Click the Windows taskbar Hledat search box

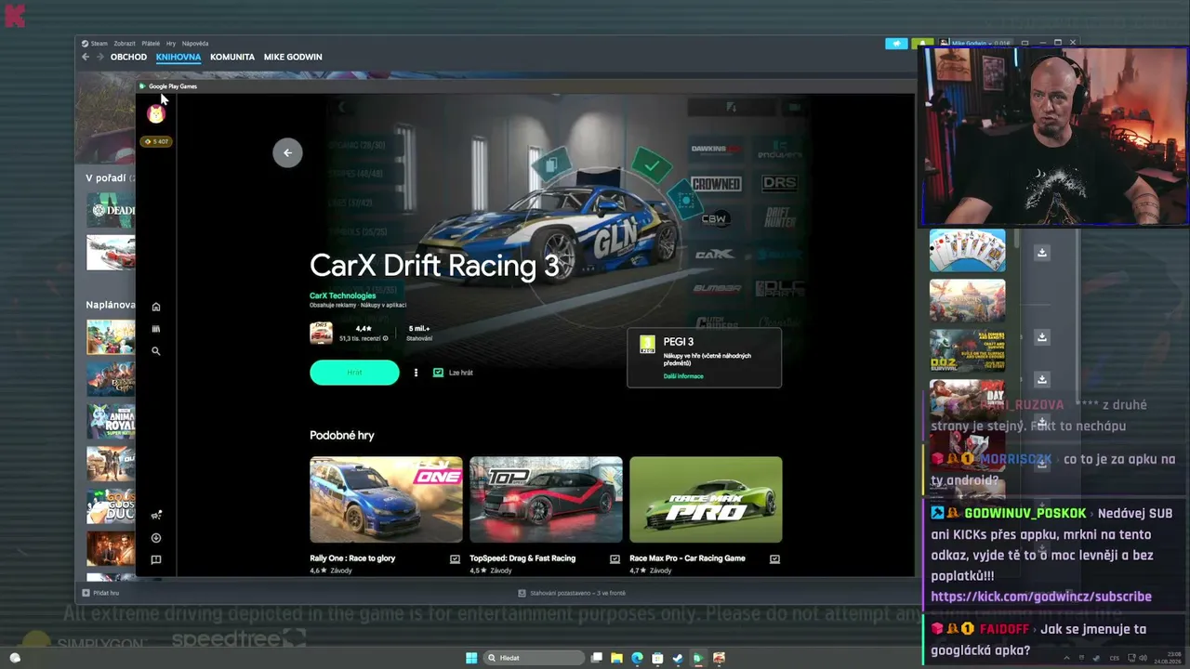coord(534,658)
